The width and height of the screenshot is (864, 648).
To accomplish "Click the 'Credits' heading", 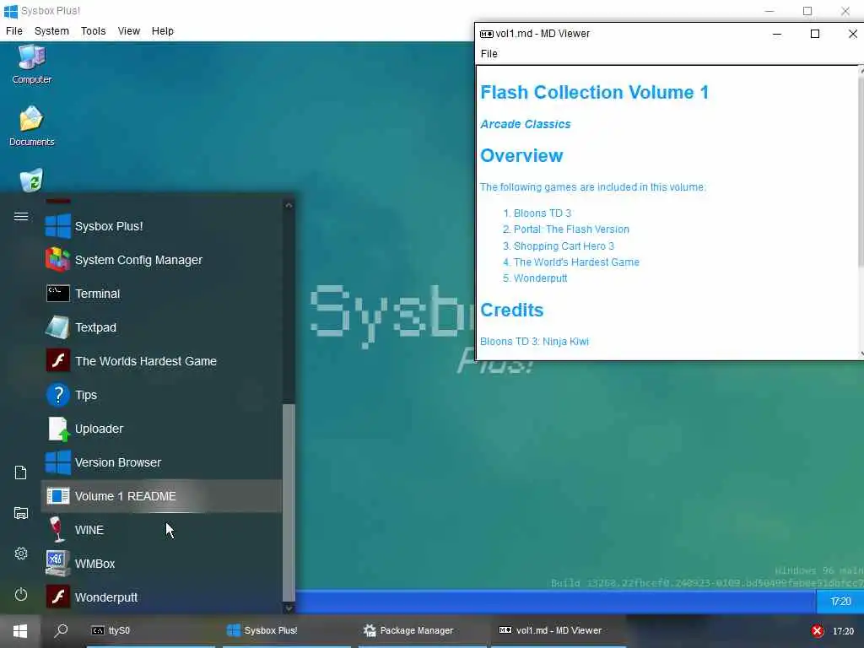I will point(512,310).
